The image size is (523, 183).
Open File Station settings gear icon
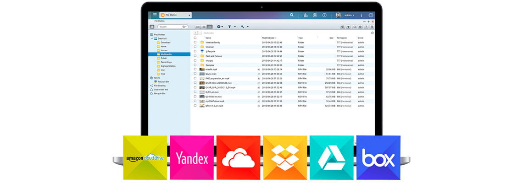pyautogui.click(x=360, y=27)
